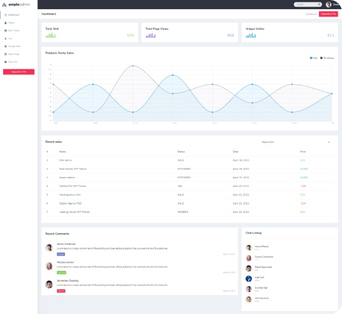Click Upgrade to Pro button in header

[328, 14]
